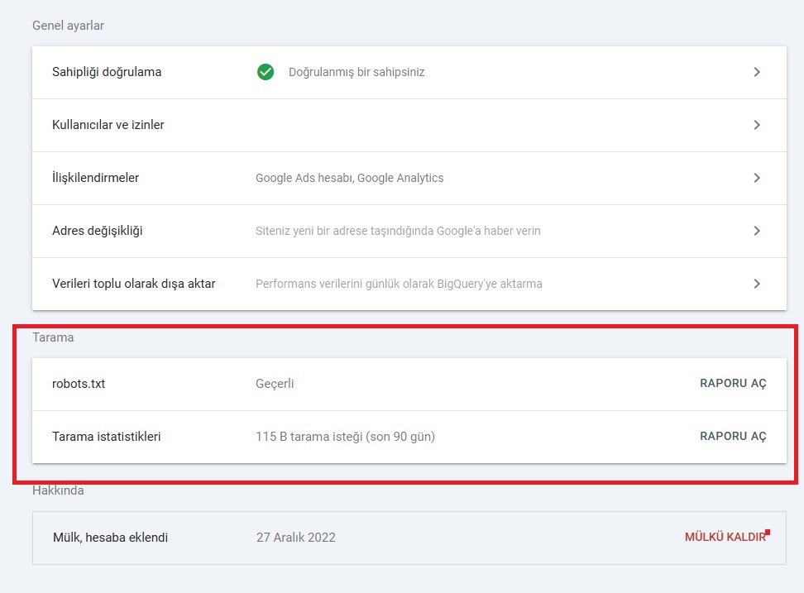This screenshot has height=593, width=804.
Task: Open Kullanıcılar ve izinler via its chevron
Action: (756, 125)
